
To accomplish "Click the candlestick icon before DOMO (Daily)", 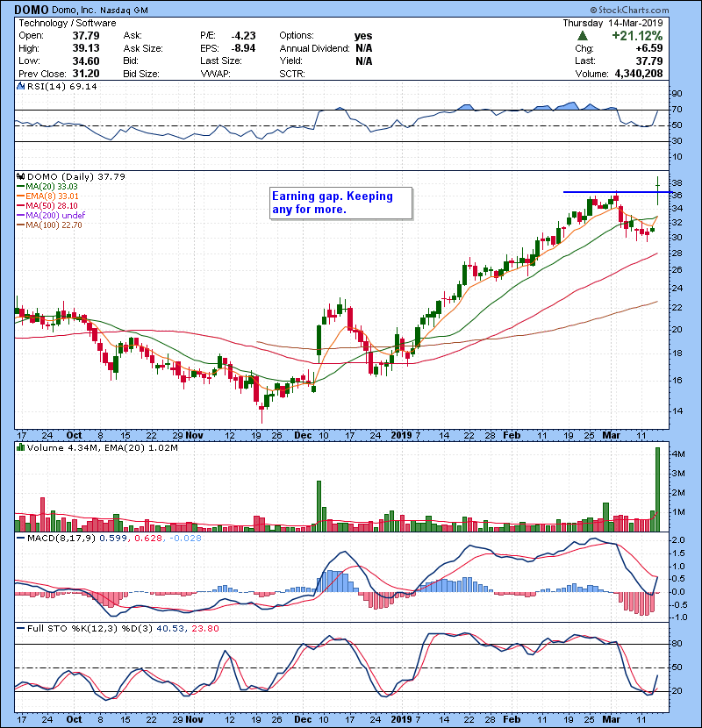I will (x=19, y=176).
